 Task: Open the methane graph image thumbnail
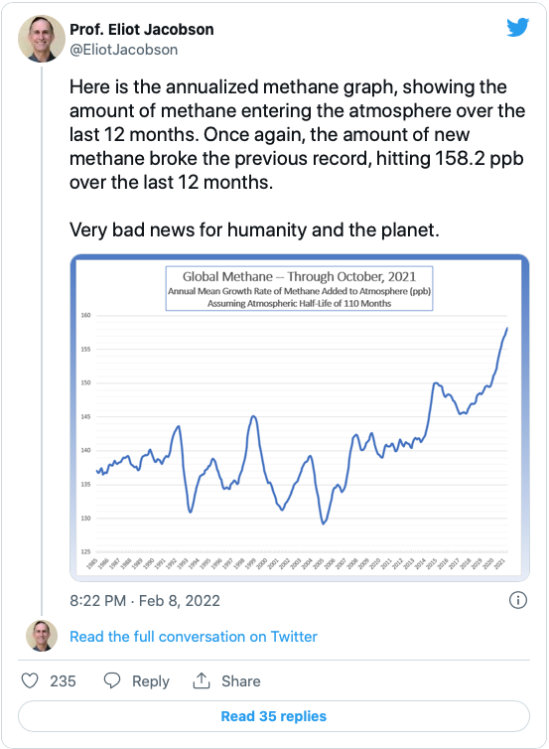pyautogui.click(x=300, y=418)
